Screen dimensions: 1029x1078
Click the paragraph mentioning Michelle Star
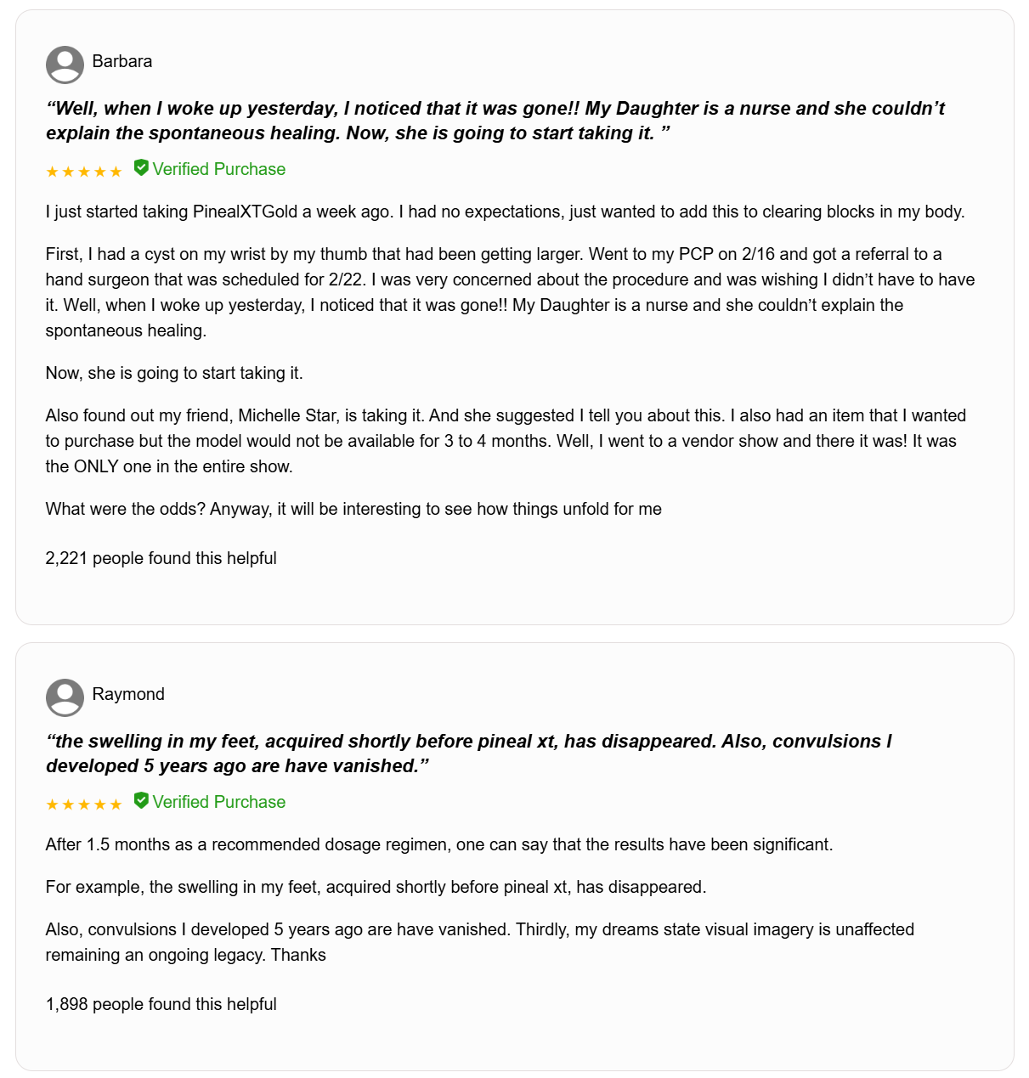tap(506, 441)
